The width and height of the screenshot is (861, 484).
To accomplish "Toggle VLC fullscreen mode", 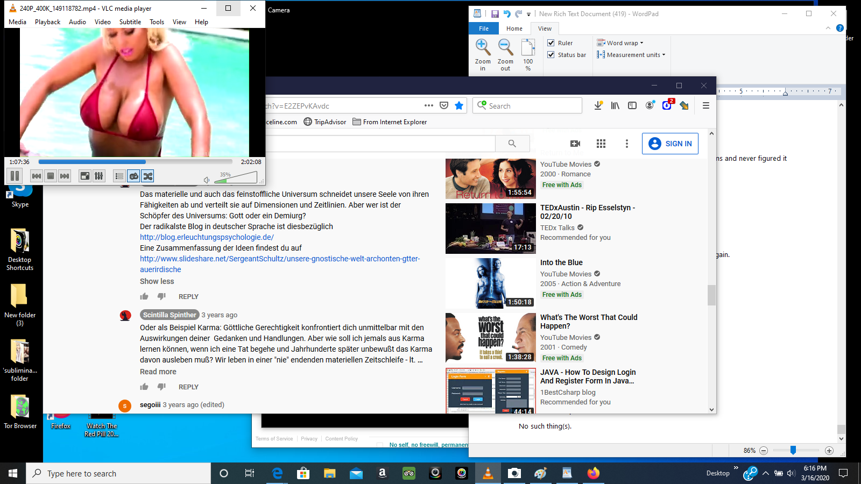I will point(85,176).
